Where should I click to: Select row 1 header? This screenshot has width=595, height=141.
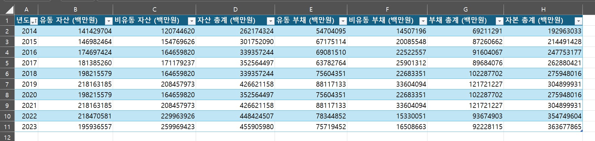coord(7,21)
